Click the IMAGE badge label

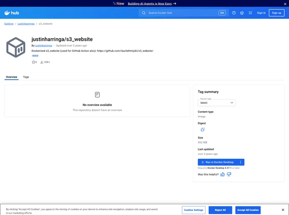pyautogui.click(x=35, y=55)
